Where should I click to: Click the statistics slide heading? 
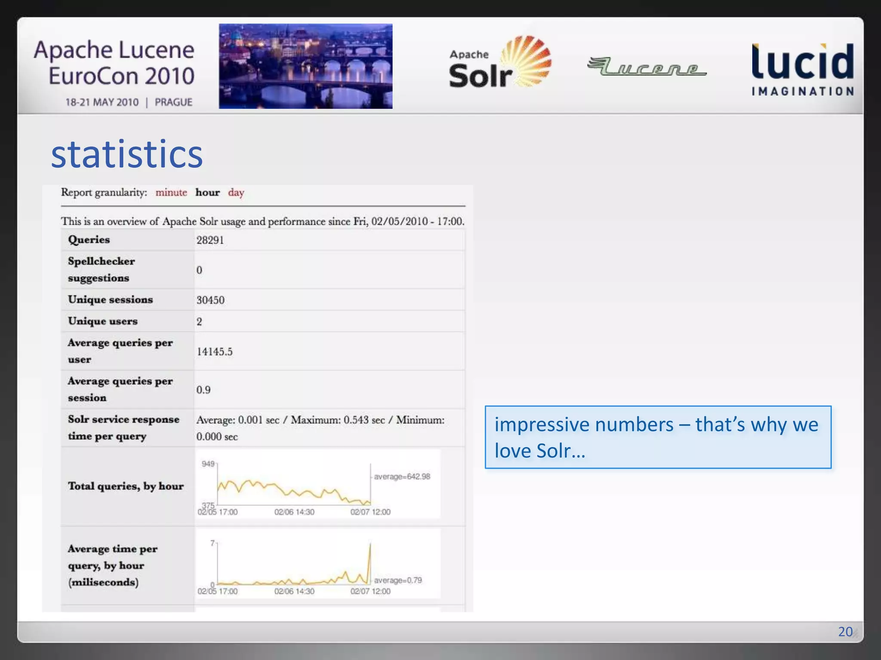127,154
